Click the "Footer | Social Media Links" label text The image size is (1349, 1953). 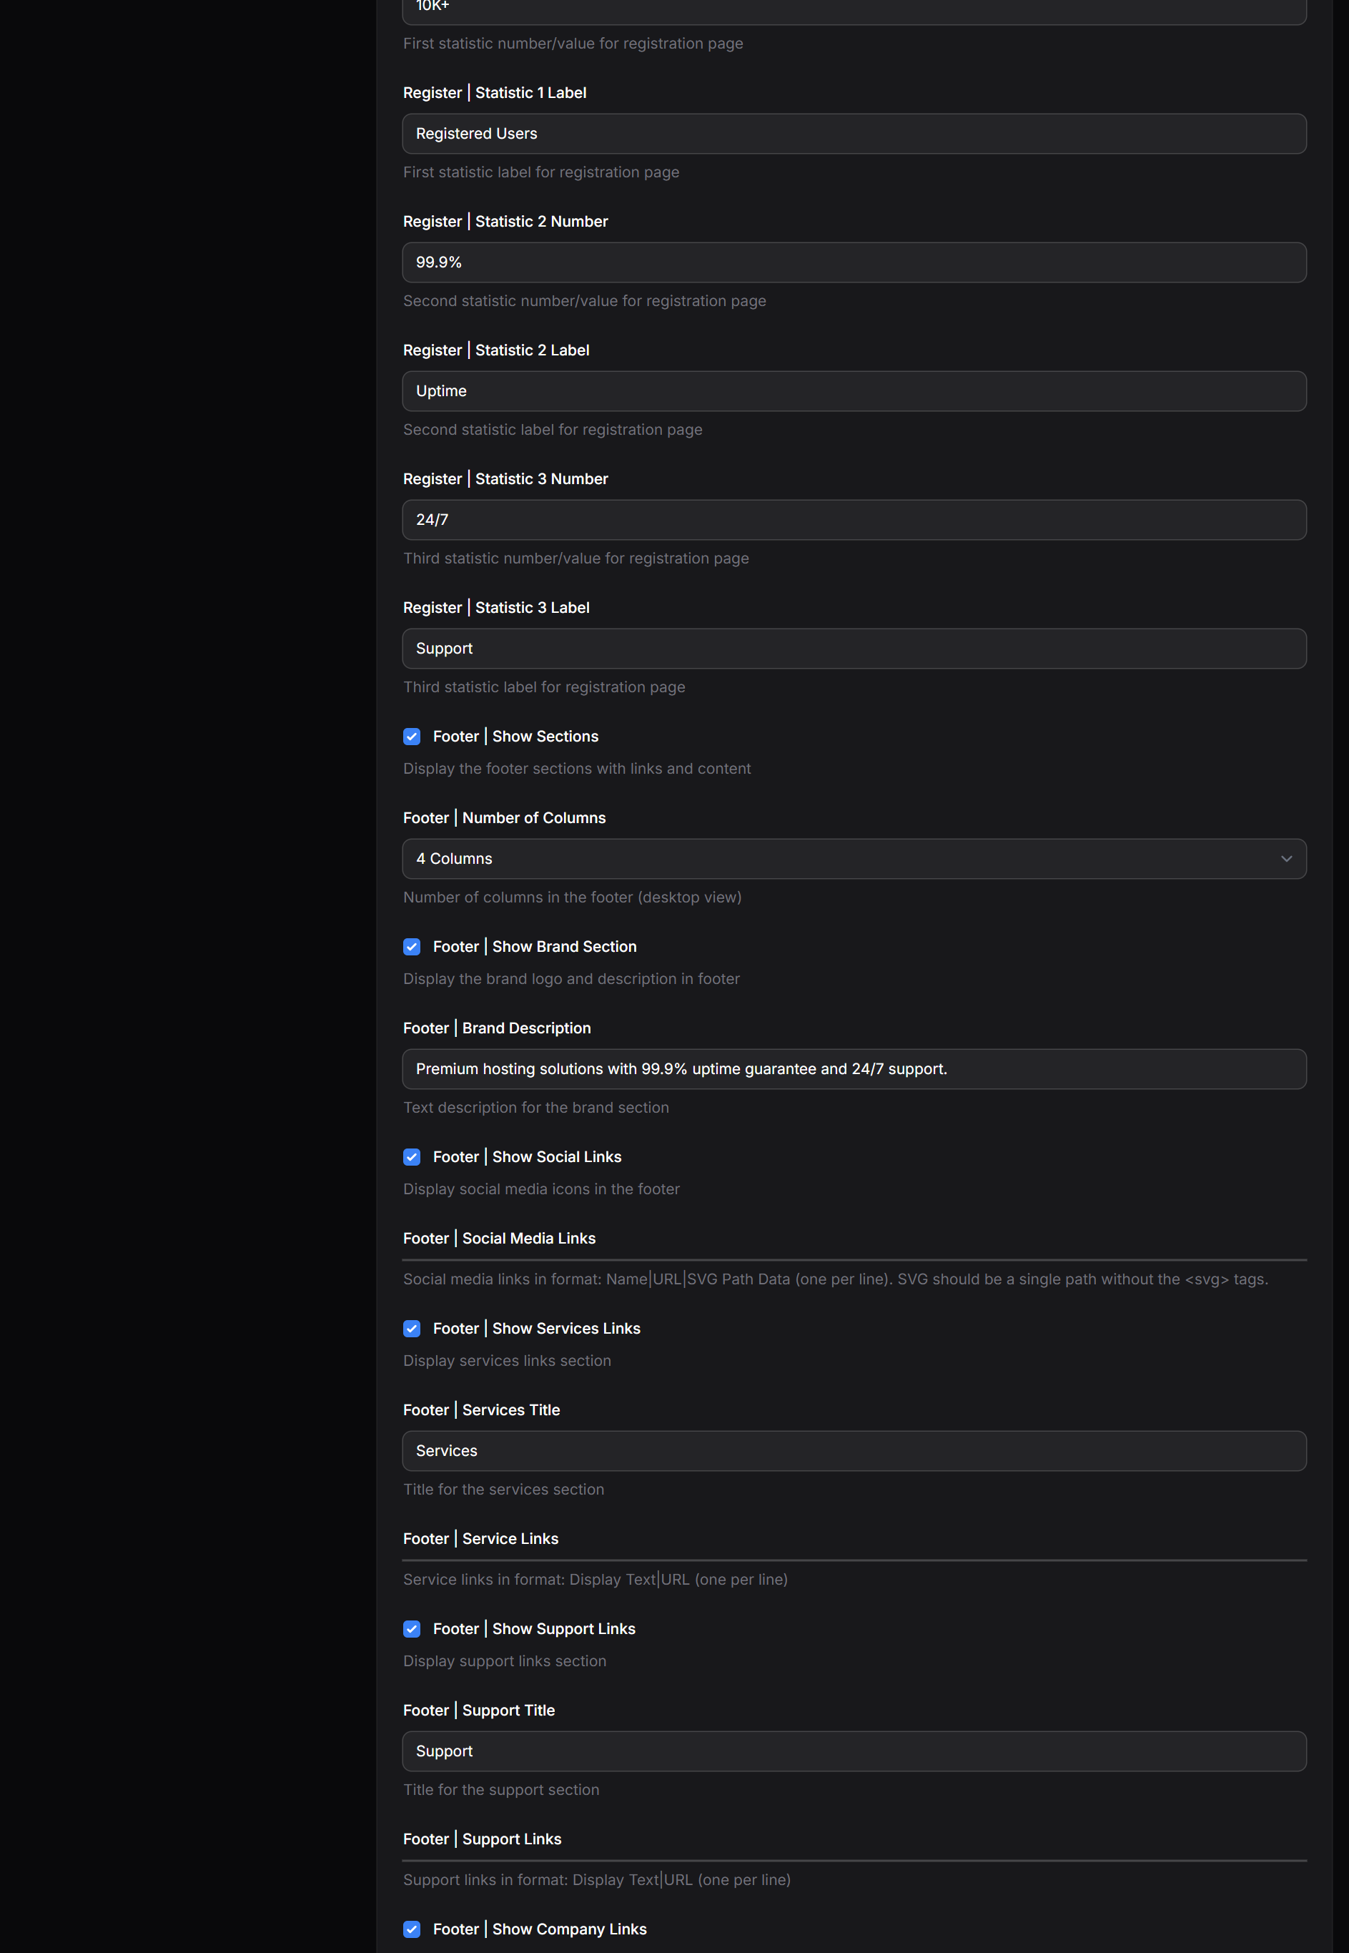pyautogui.click(x=499, y=1239)
